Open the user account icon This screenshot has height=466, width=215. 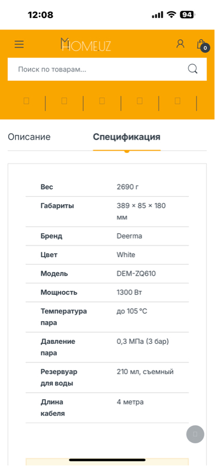(180, 44)
